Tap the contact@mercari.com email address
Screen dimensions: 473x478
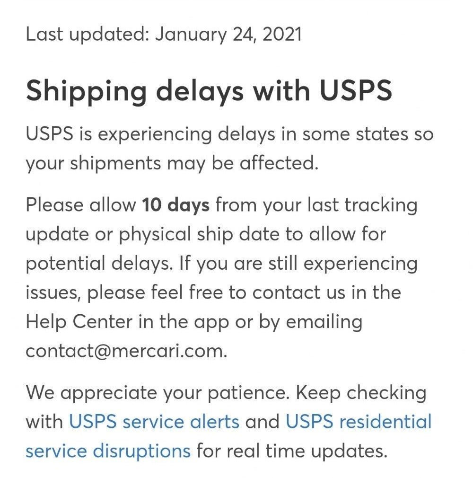(x=125, y=351)
